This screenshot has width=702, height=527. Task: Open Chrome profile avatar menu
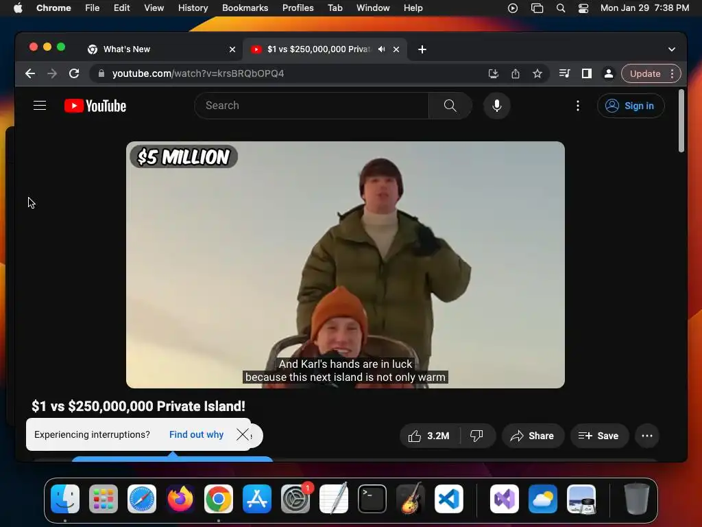coord(609,73)
